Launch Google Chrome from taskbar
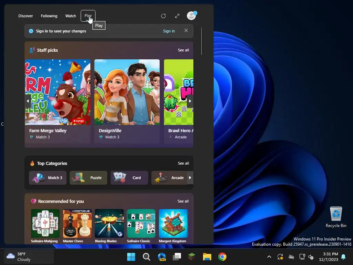Image resolution: width=353 pixels, height=265 pixels. pos(222,257)
